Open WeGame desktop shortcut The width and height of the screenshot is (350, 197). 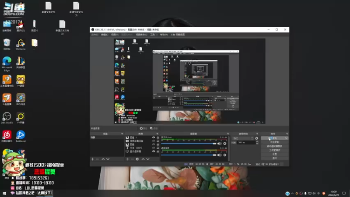pyautogui.click(x=21, y=44)
